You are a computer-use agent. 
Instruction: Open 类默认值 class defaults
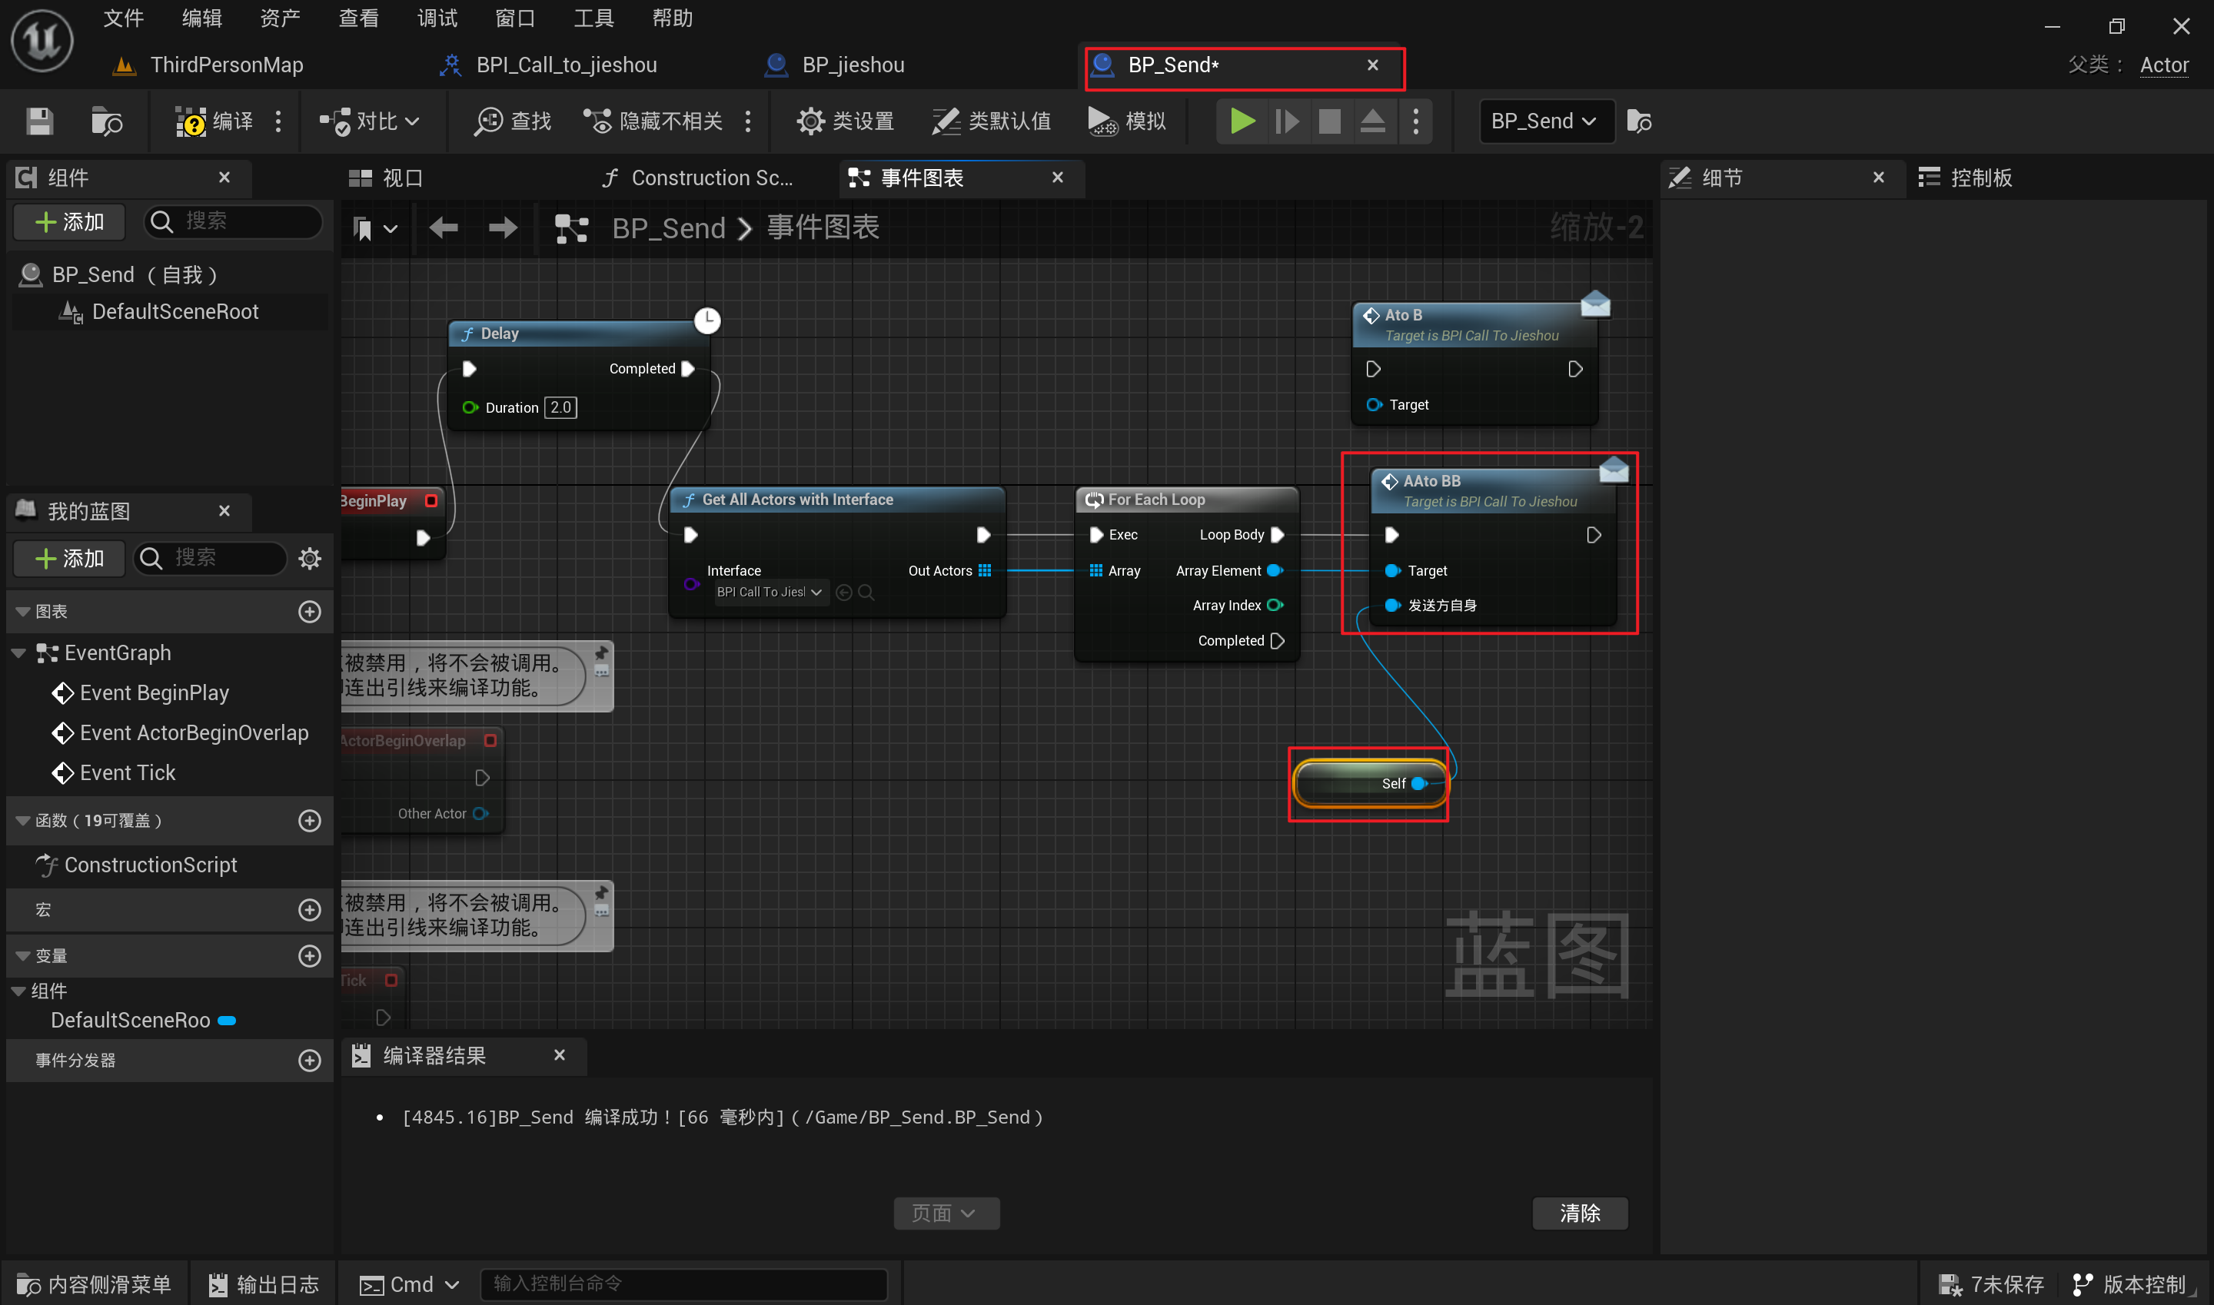click(992, 121)
